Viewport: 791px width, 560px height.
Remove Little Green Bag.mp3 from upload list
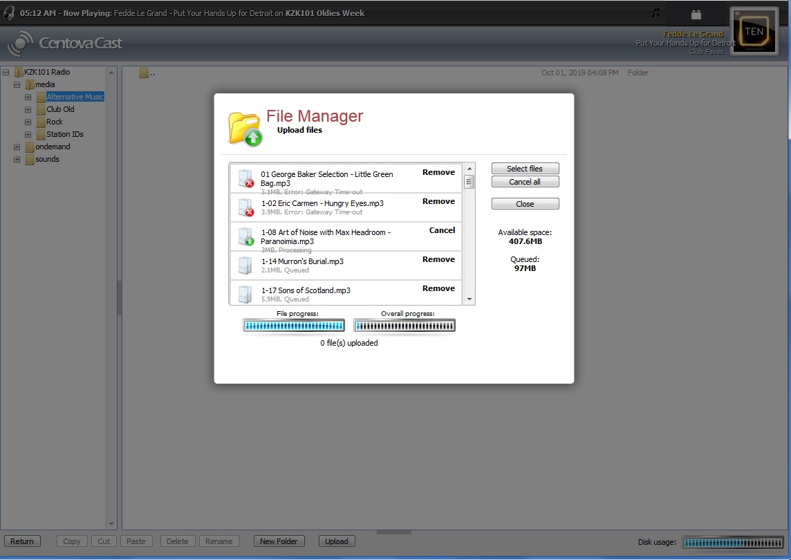pyautogui.click(x=438, y=173)
